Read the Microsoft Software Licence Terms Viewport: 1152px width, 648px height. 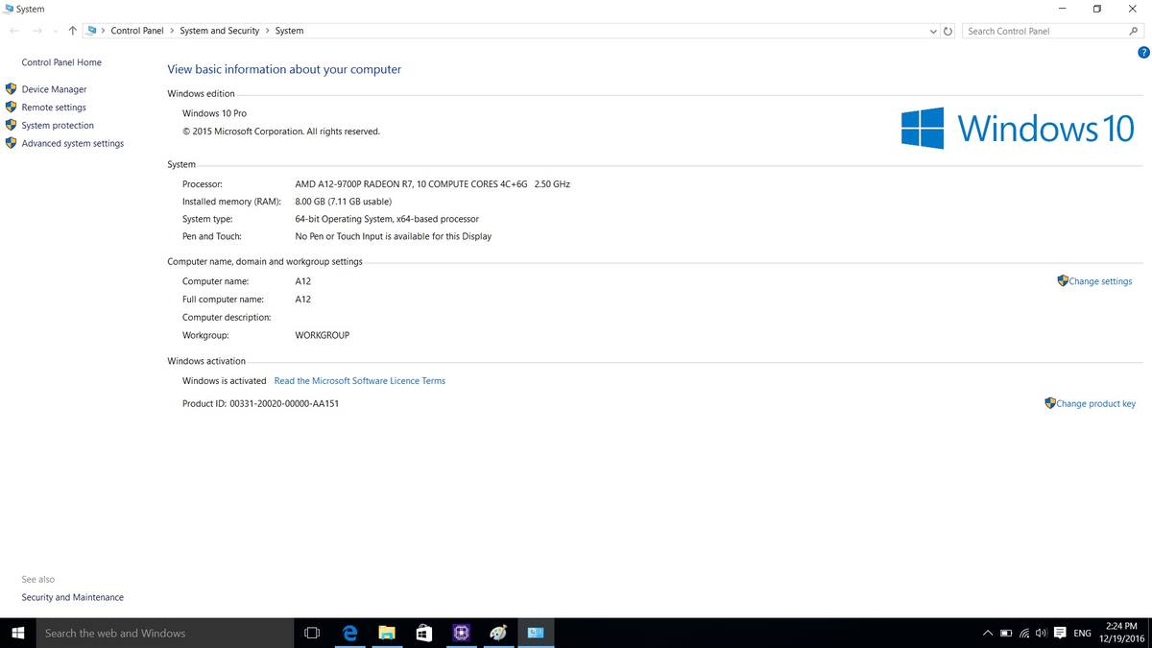[x=360, y=381]
